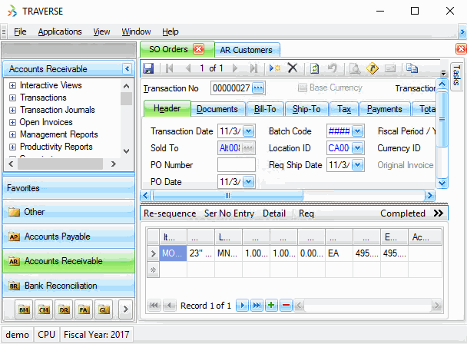Click the header form horizontal scrollbar thumb

coord(228,195)
